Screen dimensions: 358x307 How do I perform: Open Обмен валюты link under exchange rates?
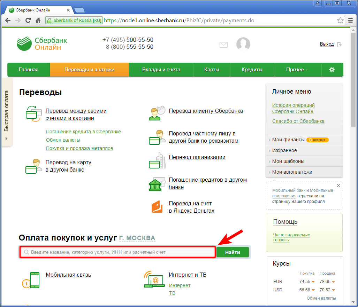click(321, 298)
